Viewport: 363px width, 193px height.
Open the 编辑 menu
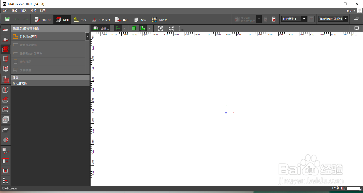14,11
